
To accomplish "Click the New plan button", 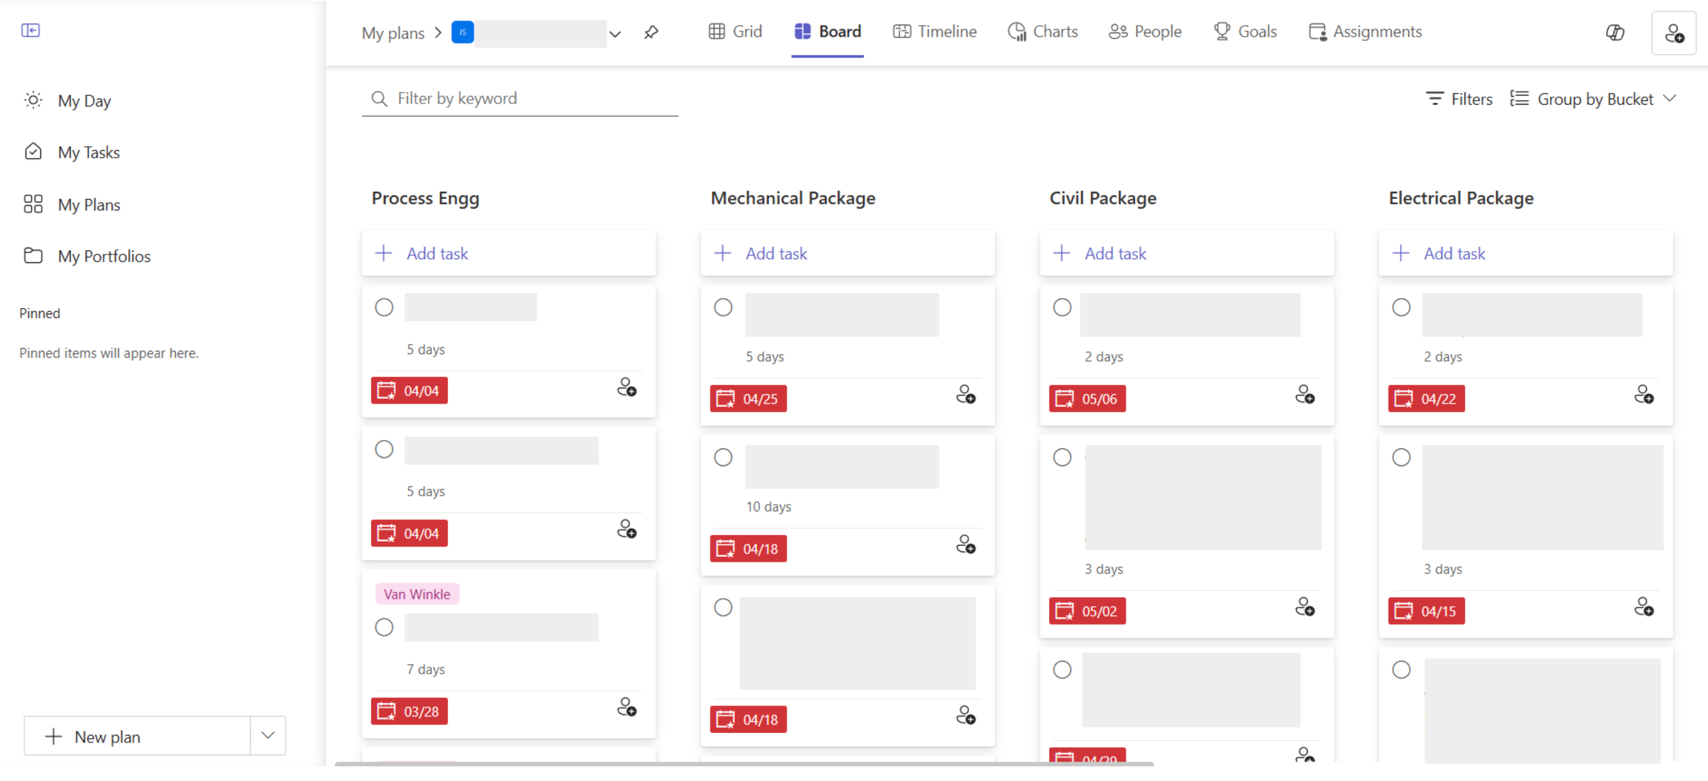I will pos(137,735).
